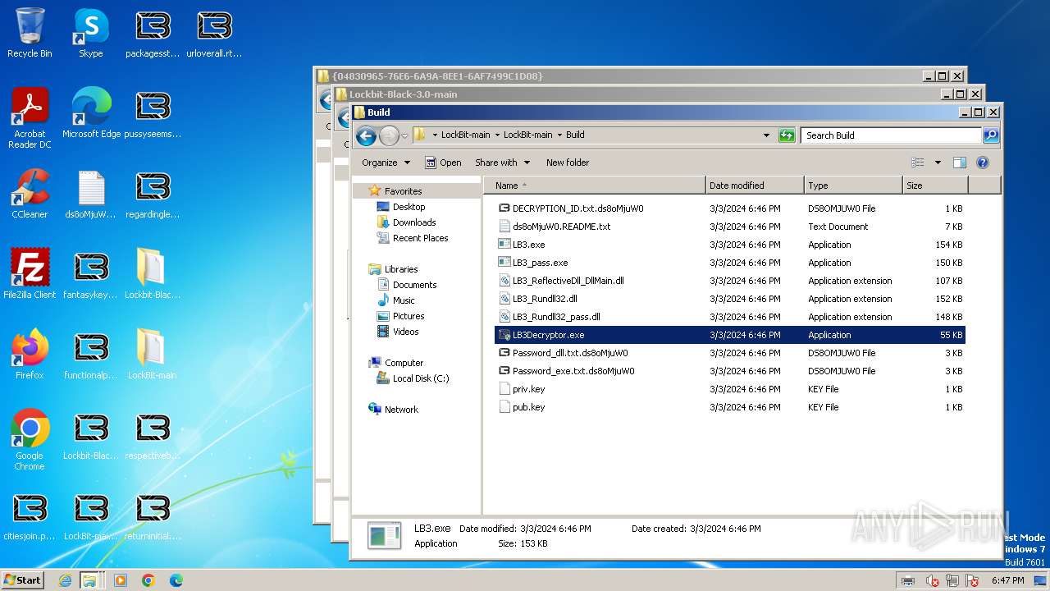
Task: Select the ds8oMjuW text file on desktop
Action: 91,194
